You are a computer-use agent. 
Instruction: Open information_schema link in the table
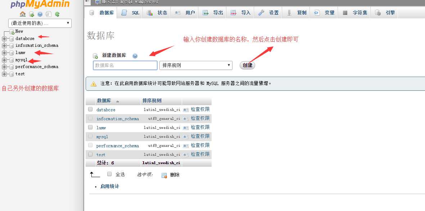(x=118, y=119)
